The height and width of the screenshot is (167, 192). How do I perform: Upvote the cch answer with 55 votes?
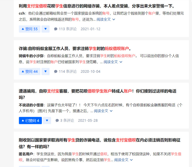(x=30, y=29)
